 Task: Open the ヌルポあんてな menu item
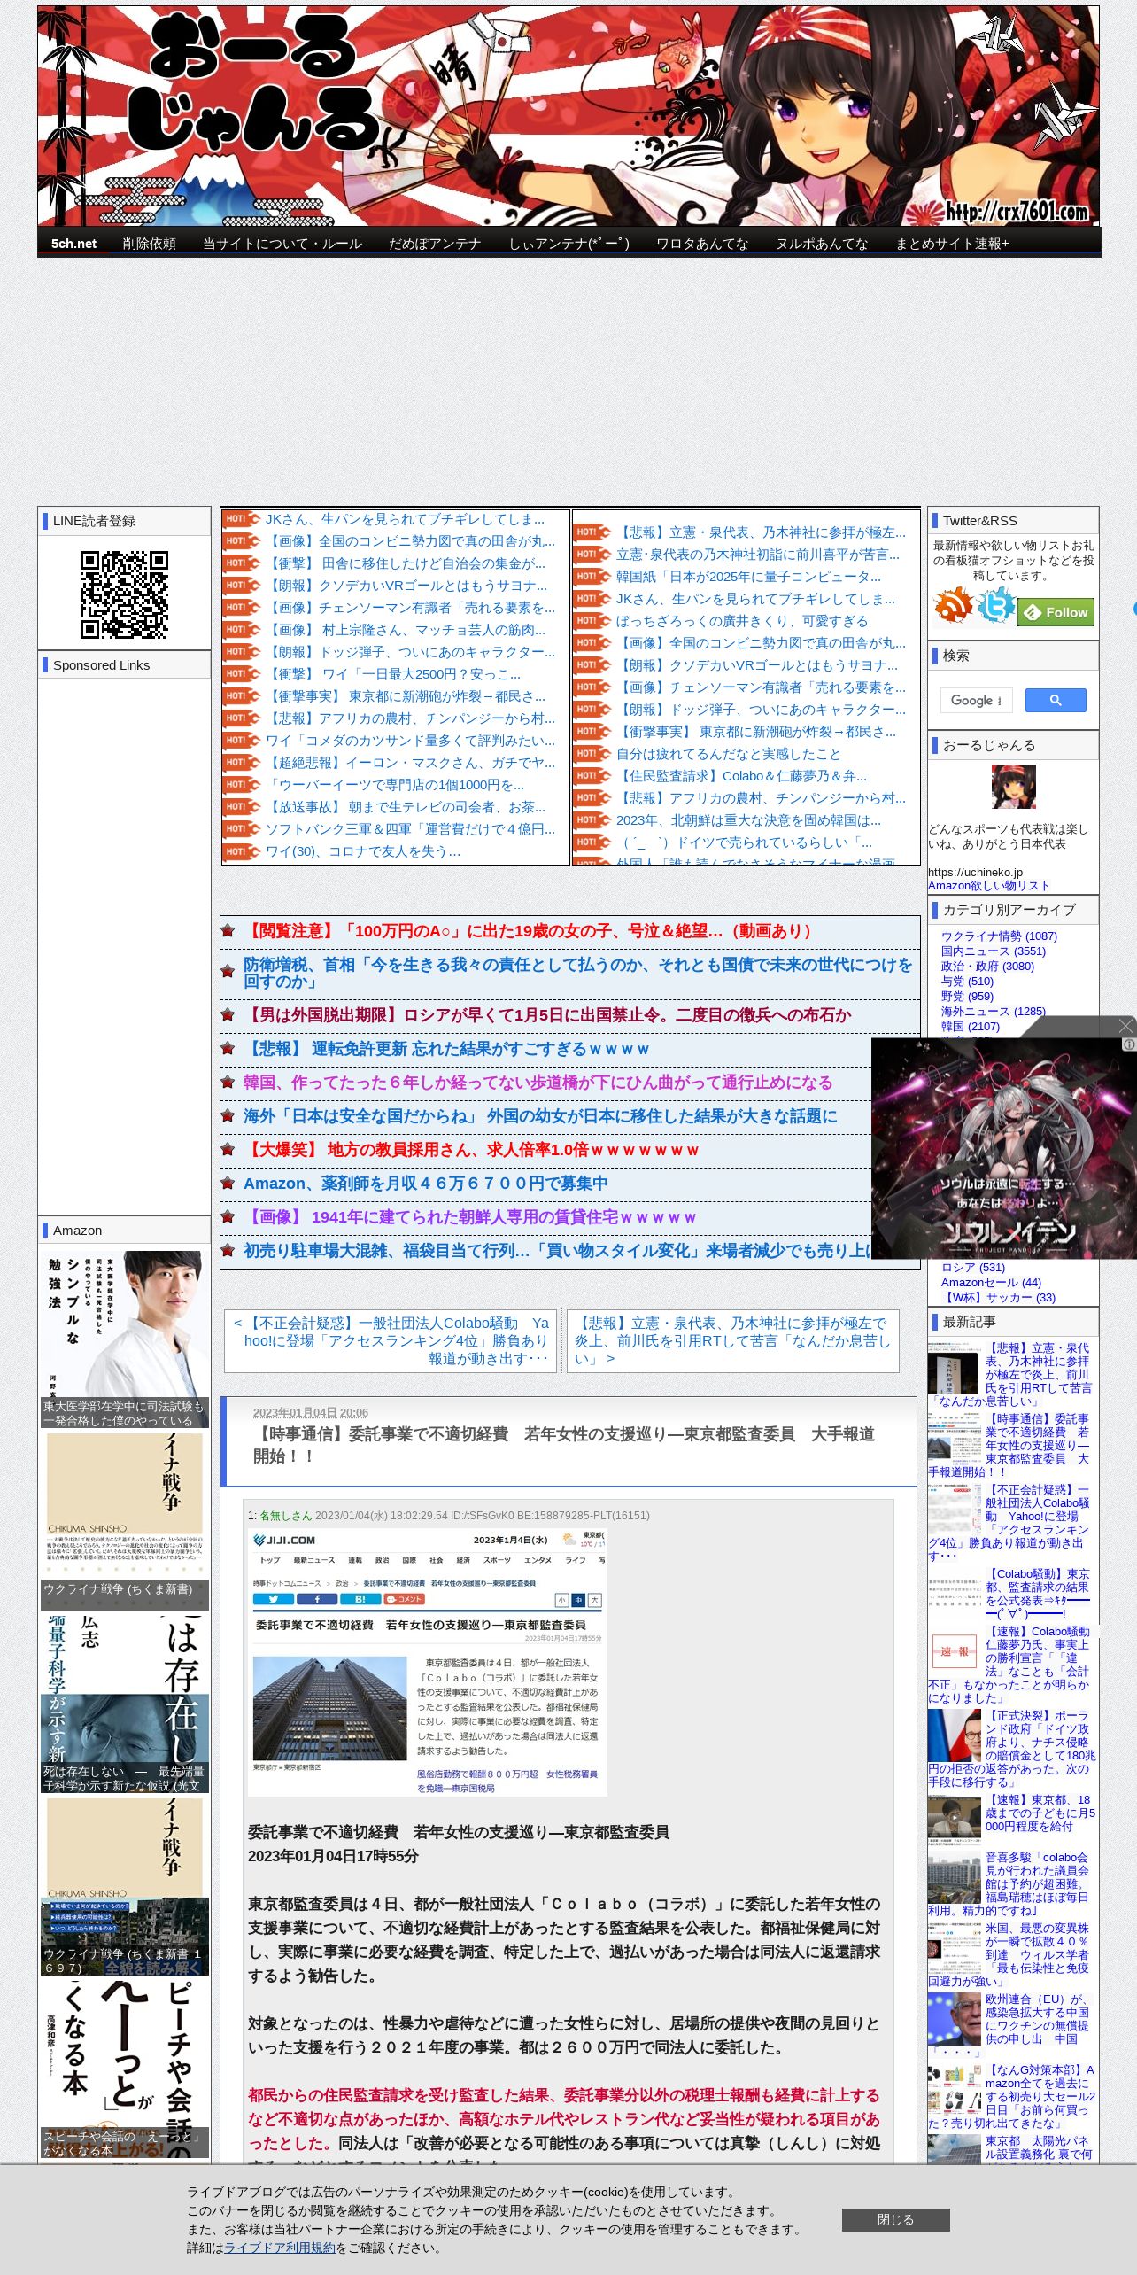(822, 244)
